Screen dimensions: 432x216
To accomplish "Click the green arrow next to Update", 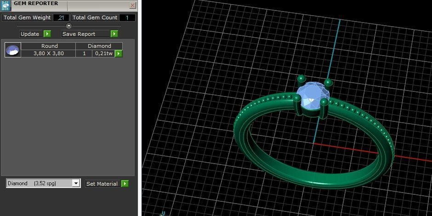I will (x=47, y=34).
